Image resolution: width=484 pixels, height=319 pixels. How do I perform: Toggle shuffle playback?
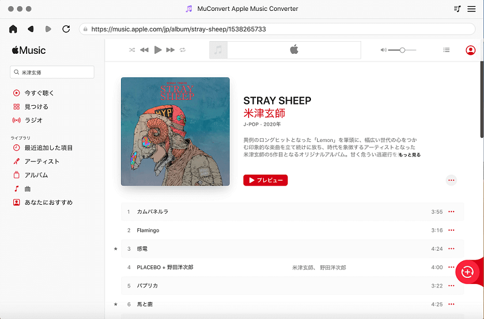(132, 50)
